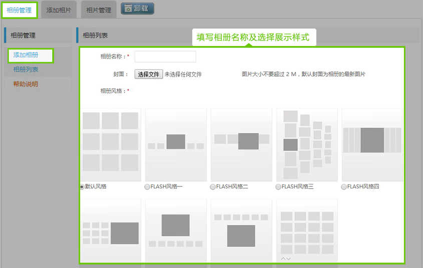The image size is (423, 268).
Task: Click the FLASH风格二 preview thumbnail
Action: tap(241, 144)
